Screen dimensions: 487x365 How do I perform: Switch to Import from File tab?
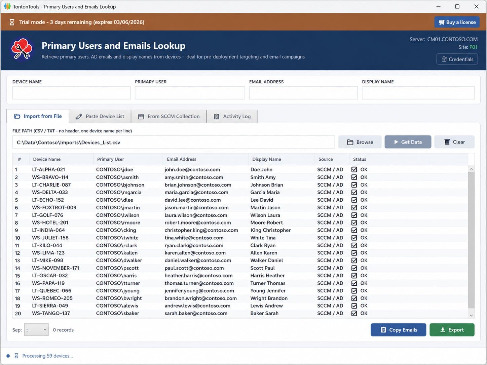[38, 116]
